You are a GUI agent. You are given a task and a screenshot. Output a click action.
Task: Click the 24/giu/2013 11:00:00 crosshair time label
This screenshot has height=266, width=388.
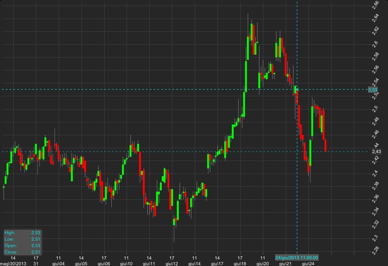pyautogui.click(x=297, y=258)
